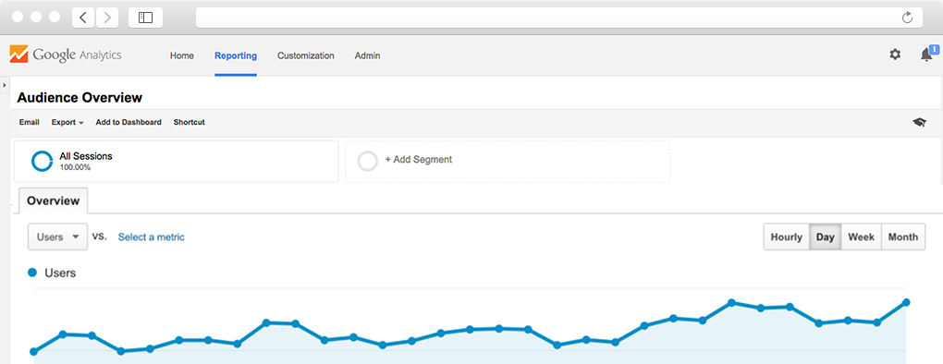Click the browser address bar
The height and width of the screenshot is (364, 943).
tap(559, 18)
